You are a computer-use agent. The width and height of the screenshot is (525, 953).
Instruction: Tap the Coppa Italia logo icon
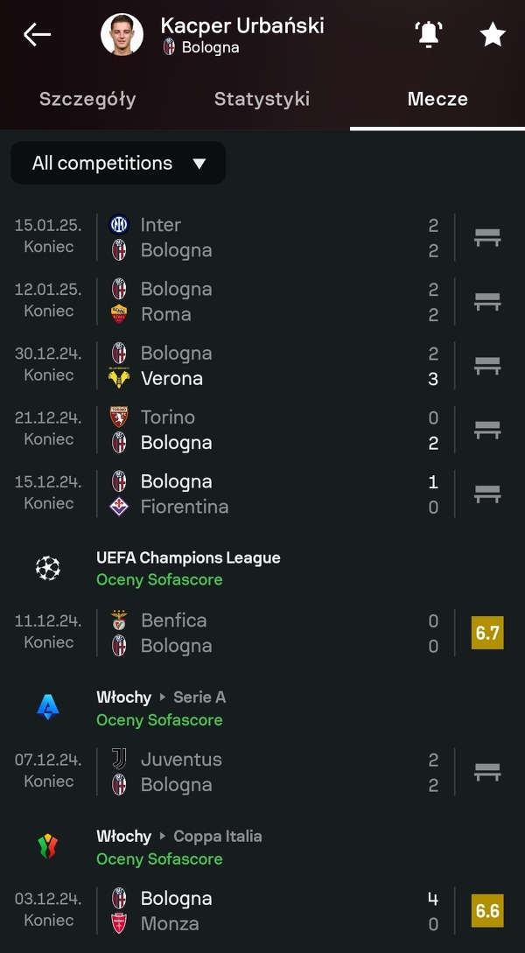coord(48,846)
